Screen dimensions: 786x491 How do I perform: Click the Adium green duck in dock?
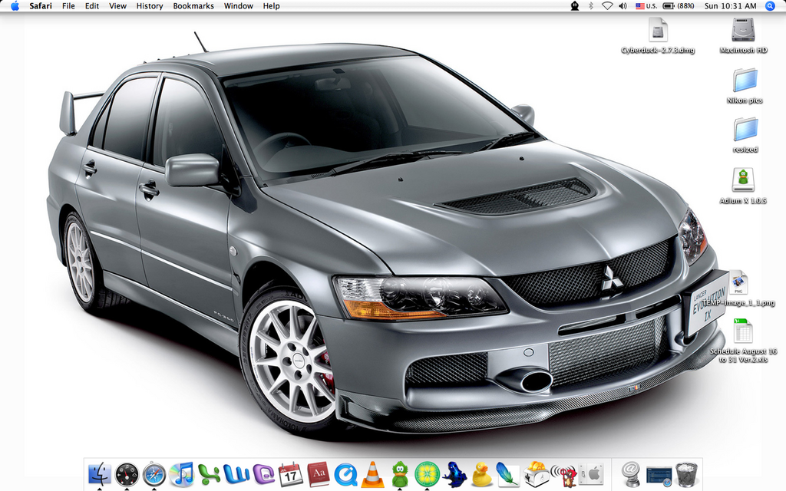[x=399, y=474]
